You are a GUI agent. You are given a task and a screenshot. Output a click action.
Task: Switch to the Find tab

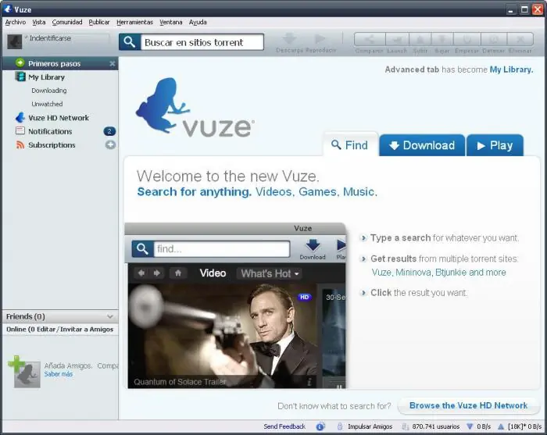click(x=350, y=144)
